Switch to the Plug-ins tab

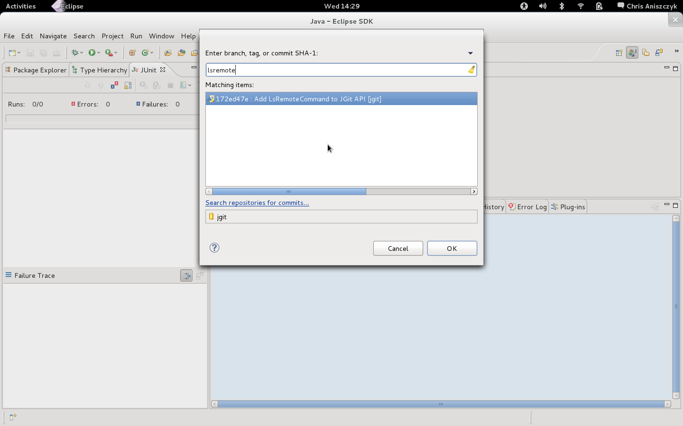(568, 207)
